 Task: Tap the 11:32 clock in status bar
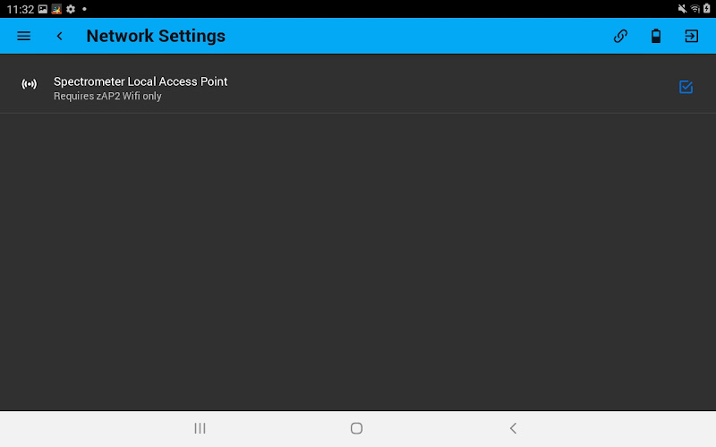point(21,9)
